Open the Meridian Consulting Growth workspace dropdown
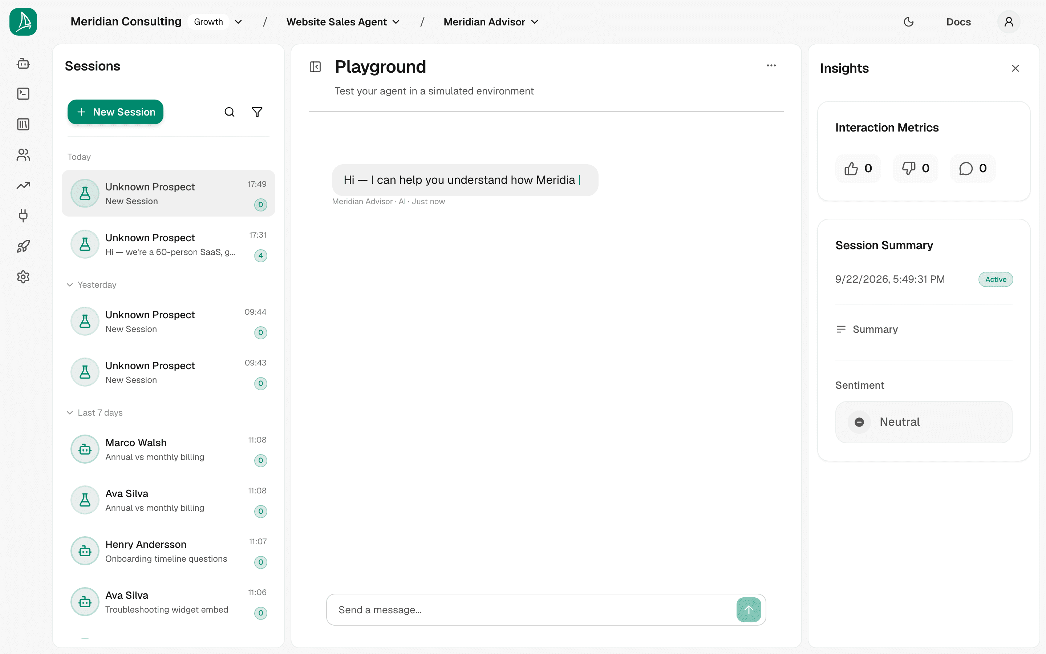 pyautogui.click(x=238, y=22)
